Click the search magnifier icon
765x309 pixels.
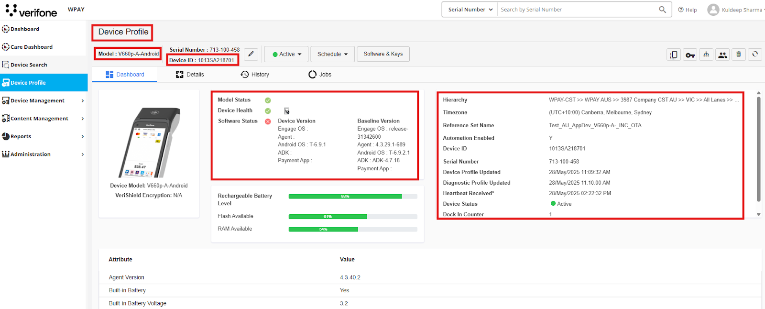[x=662, y=10]
